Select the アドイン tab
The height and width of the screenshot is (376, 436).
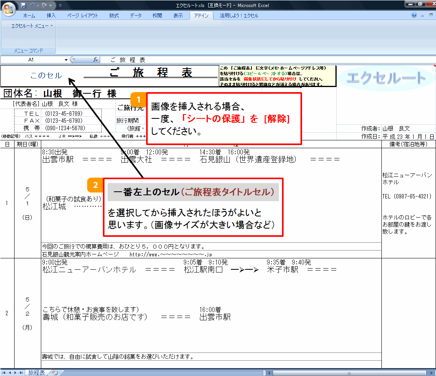[x=202, y=16]
